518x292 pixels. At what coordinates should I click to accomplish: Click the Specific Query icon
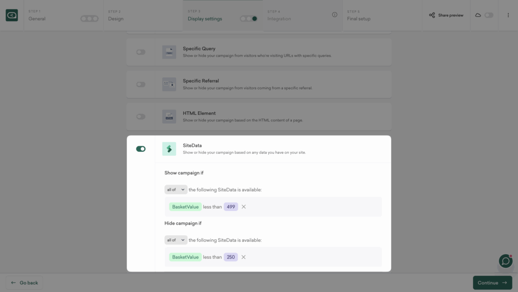point(168,52)
